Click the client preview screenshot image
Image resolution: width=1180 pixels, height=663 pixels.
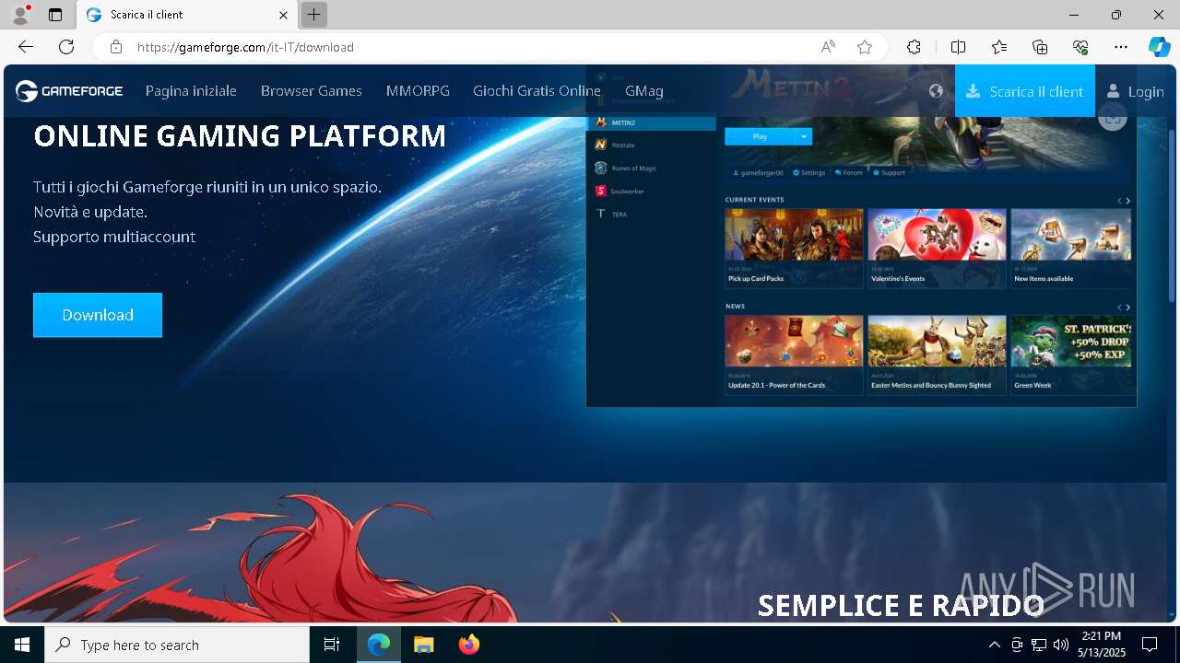[x=861, y=236]
